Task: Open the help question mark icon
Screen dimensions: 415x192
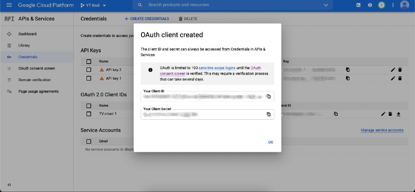Action: [x=370, y=5]
